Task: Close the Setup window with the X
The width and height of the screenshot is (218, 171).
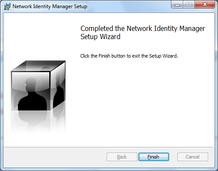Action: coord(205,5)
